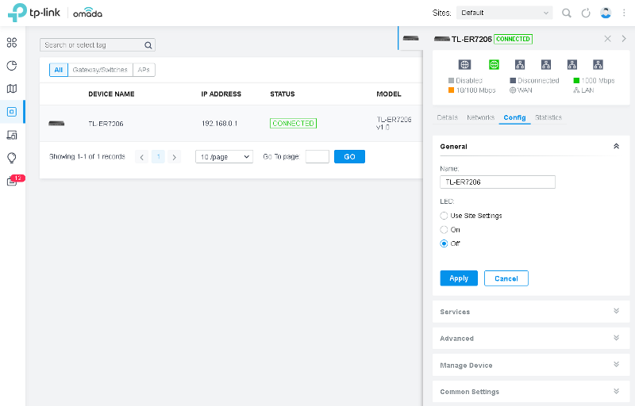Open the Dashboard from the sidebar

[12, 43]
